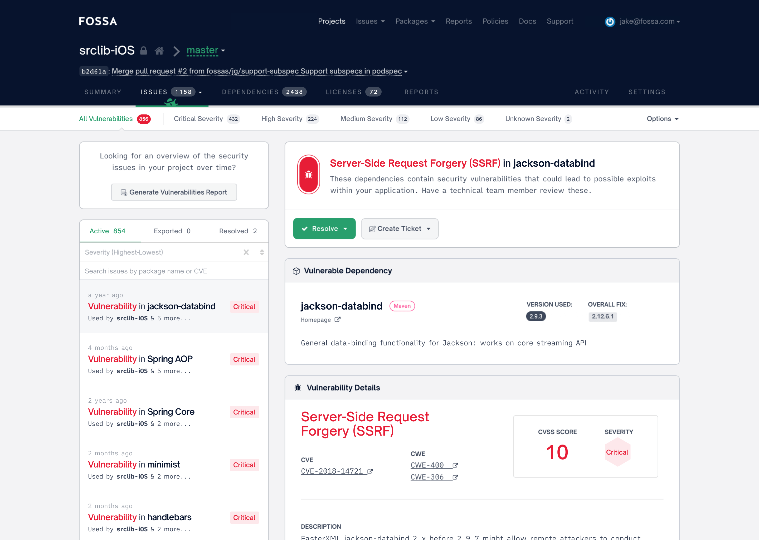Filter by High Severity 224
759x540 pixels.
coord(290,119)
